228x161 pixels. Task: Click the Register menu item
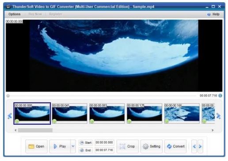coord(56,14)
